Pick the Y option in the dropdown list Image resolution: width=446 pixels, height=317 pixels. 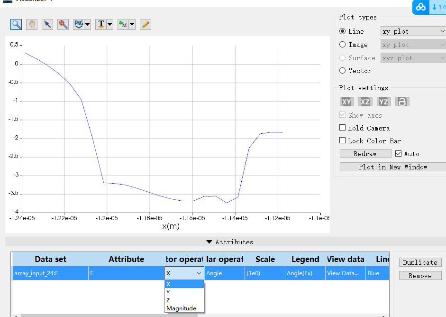[x=168, y=292]
